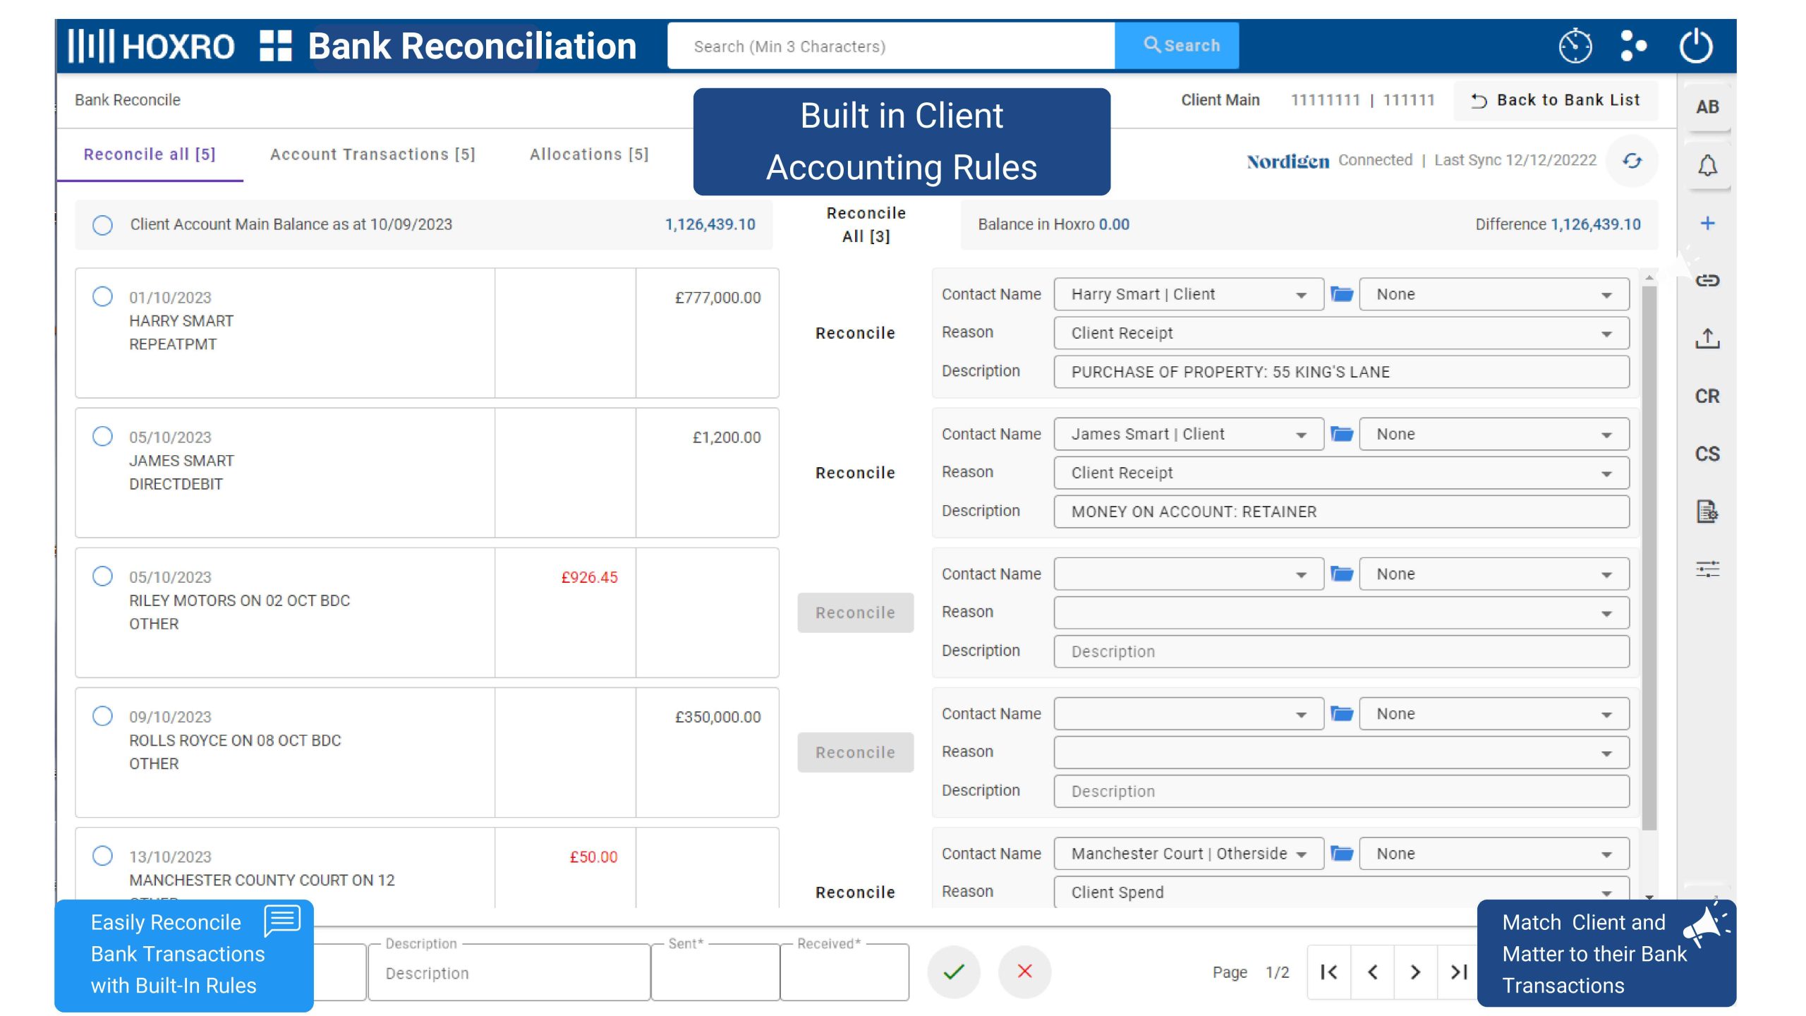
Task: Click the timer clock icon in header
Action: (x=1575, y=47)
